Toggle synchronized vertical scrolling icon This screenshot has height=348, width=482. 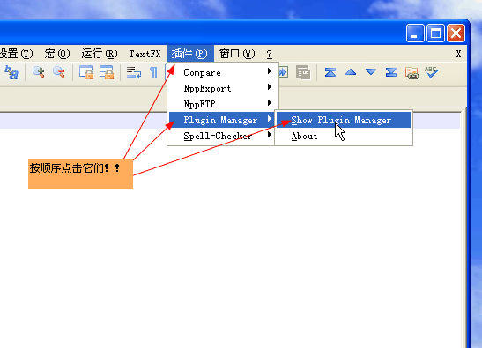point(86,72)
